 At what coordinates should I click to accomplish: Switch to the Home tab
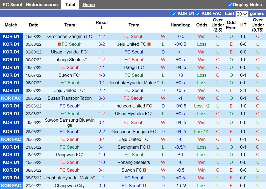point(88,5)
